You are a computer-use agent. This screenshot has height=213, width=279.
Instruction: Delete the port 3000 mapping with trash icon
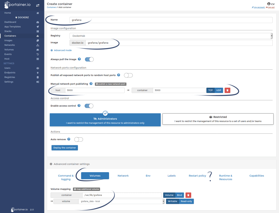click(x=227, y=90)
